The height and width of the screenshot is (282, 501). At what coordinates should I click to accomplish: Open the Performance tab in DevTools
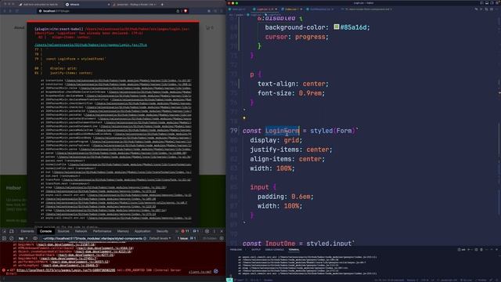pos(103,231)
